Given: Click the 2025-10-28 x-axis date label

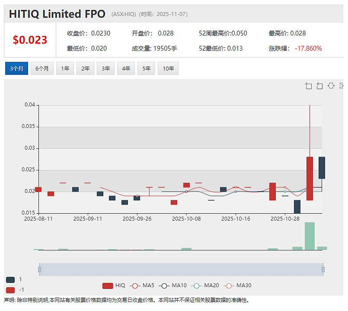Looking at the screenshot, I should coord(285,219).
